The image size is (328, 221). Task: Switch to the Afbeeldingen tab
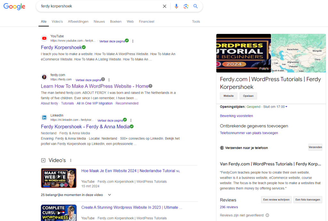pos(78,21)
